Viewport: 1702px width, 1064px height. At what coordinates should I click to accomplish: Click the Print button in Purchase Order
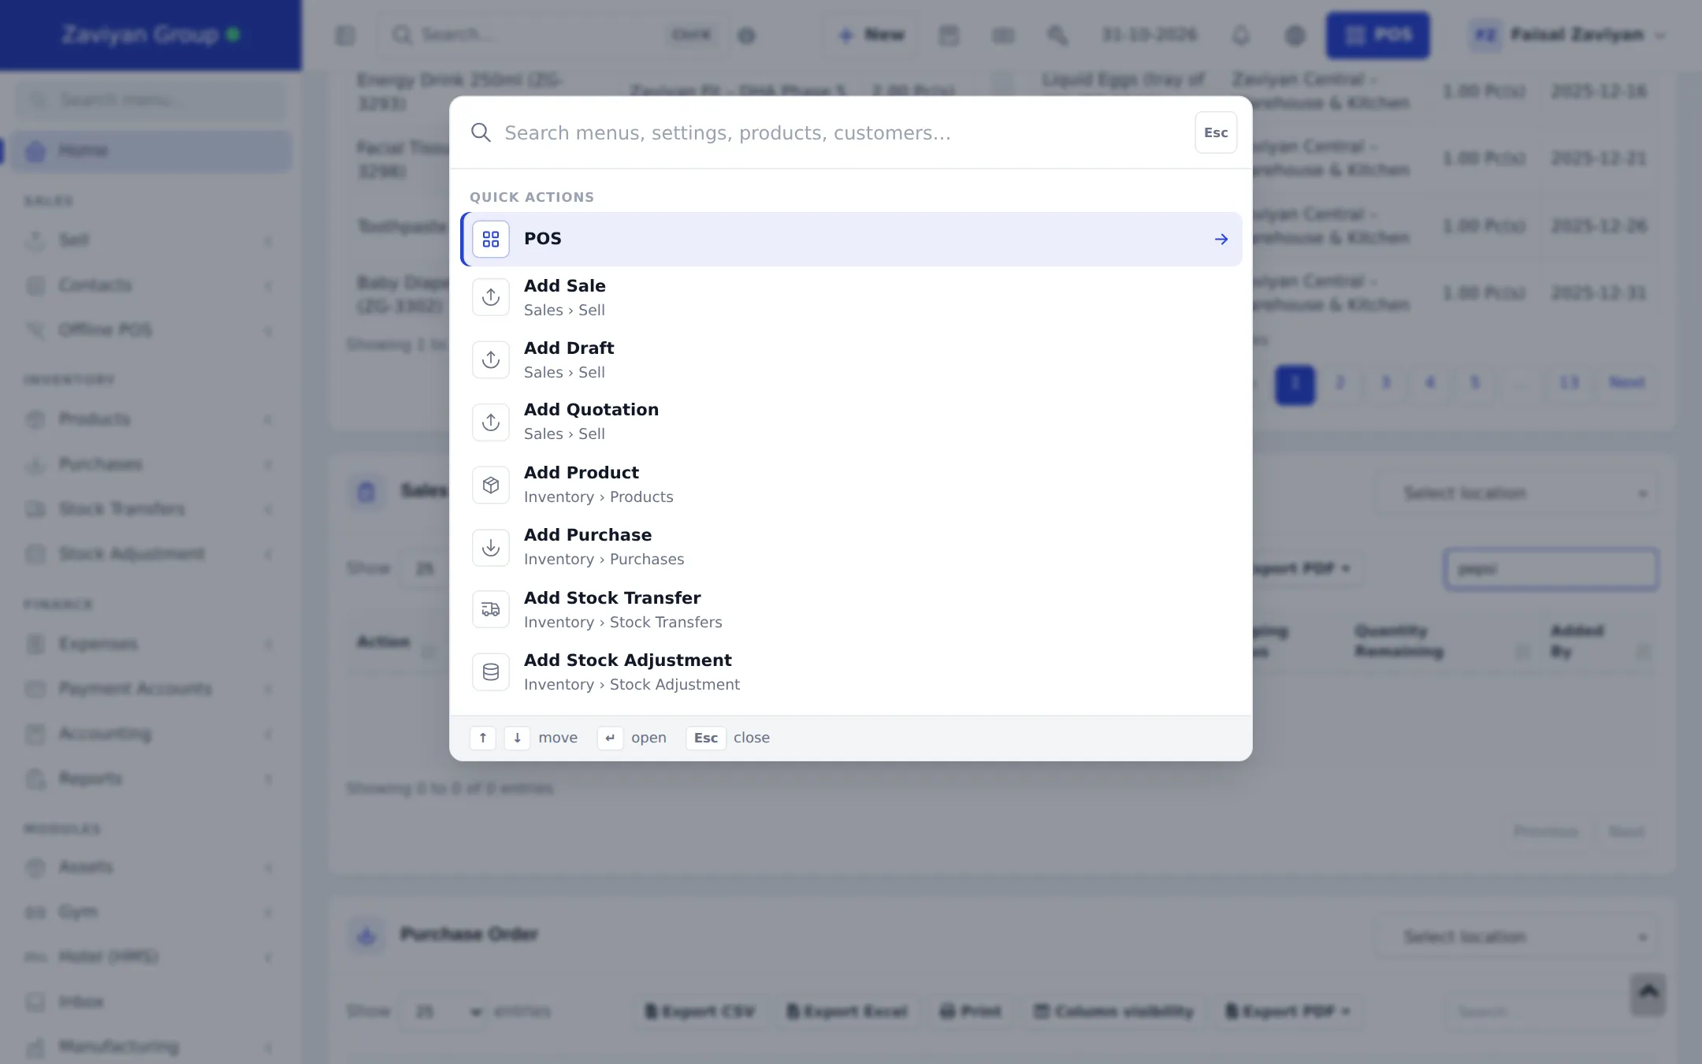tap(970, 1011)
